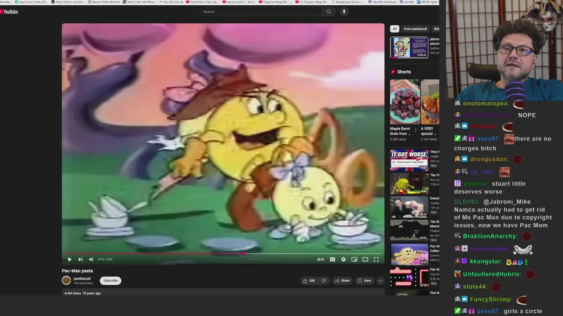Subscribe to panbiscuit

110,280
